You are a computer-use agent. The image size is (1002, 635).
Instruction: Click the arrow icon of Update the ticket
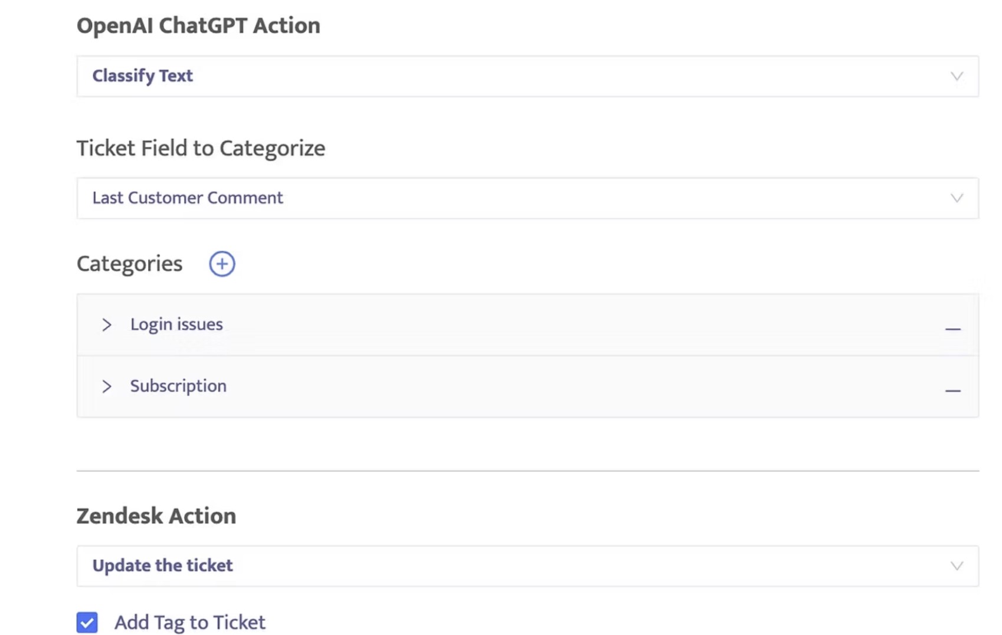(957, 566)
